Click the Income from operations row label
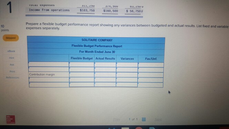The image size is (229, 129). click(x=49, y=10)
